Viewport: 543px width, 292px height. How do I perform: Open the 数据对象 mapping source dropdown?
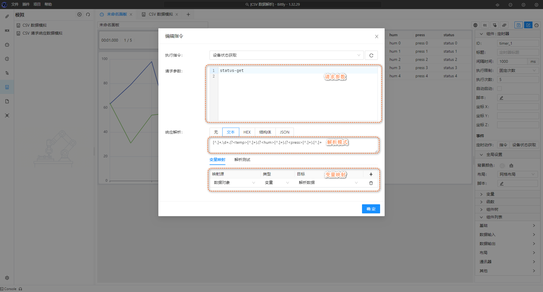pyautogui.click(x=234, y=183)
